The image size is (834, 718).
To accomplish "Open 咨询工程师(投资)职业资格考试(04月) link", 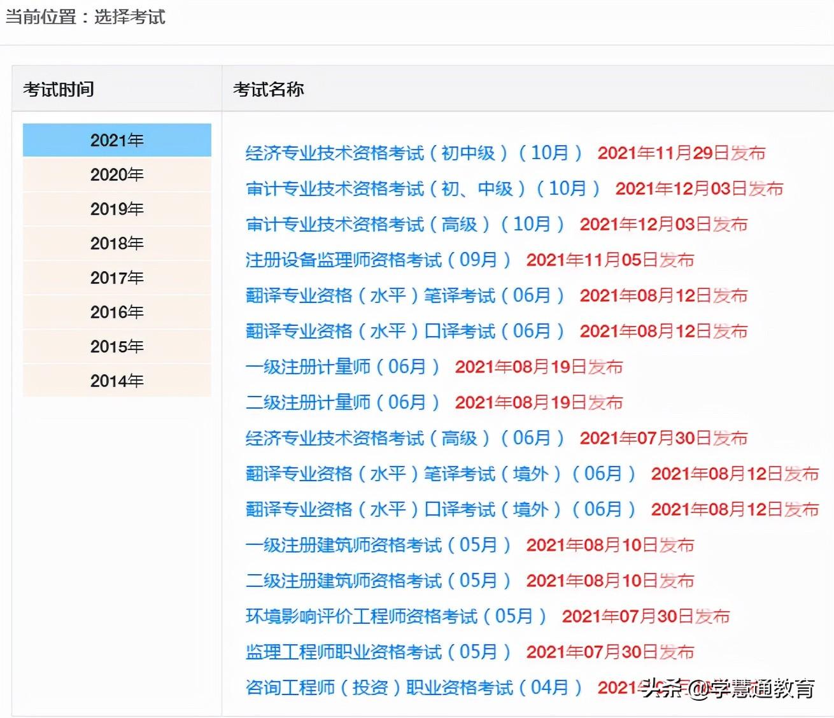I will [x=414, y=687].
